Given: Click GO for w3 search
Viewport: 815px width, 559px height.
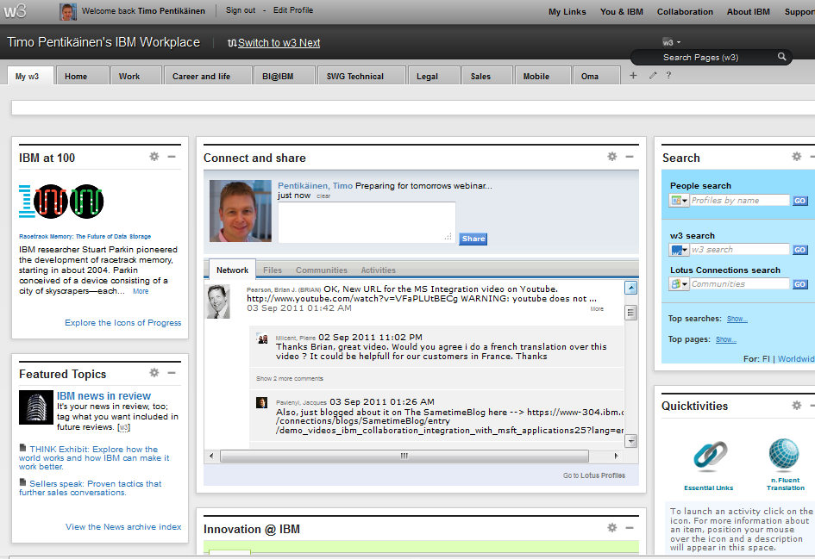Looking at the screenshot, I should tap(800, 250).
